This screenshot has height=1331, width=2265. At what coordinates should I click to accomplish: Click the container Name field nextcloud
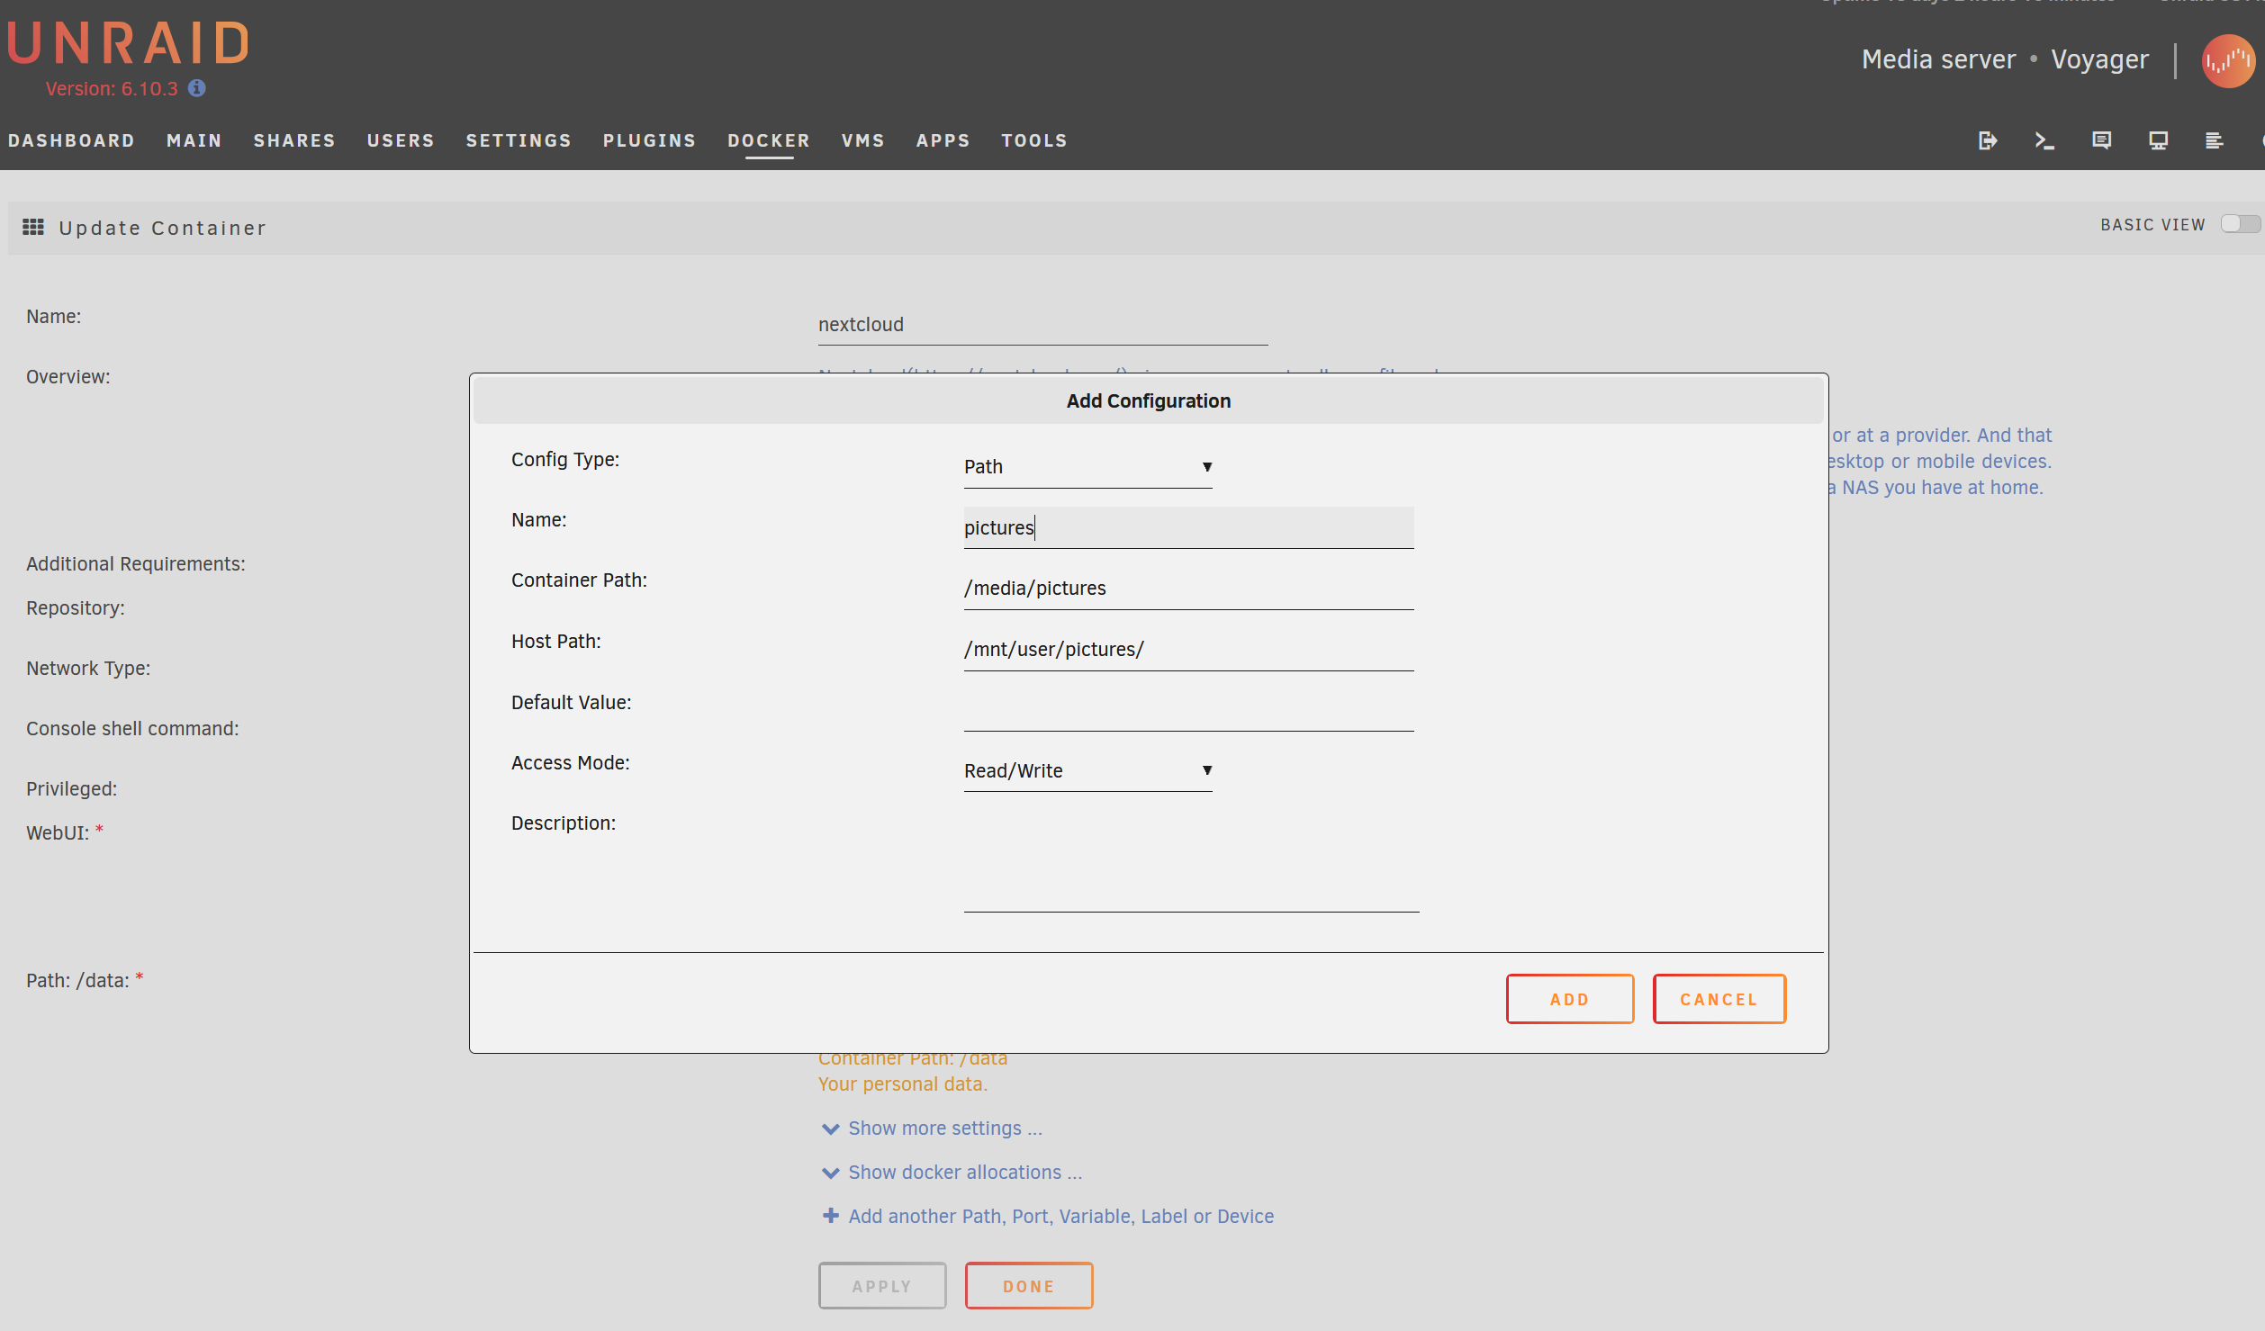1042,325
